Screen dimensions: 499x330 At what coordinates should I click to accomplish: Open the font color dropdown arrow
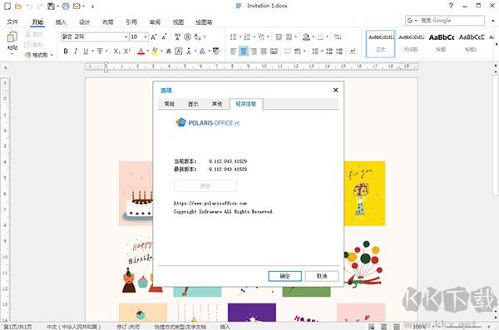148,52
